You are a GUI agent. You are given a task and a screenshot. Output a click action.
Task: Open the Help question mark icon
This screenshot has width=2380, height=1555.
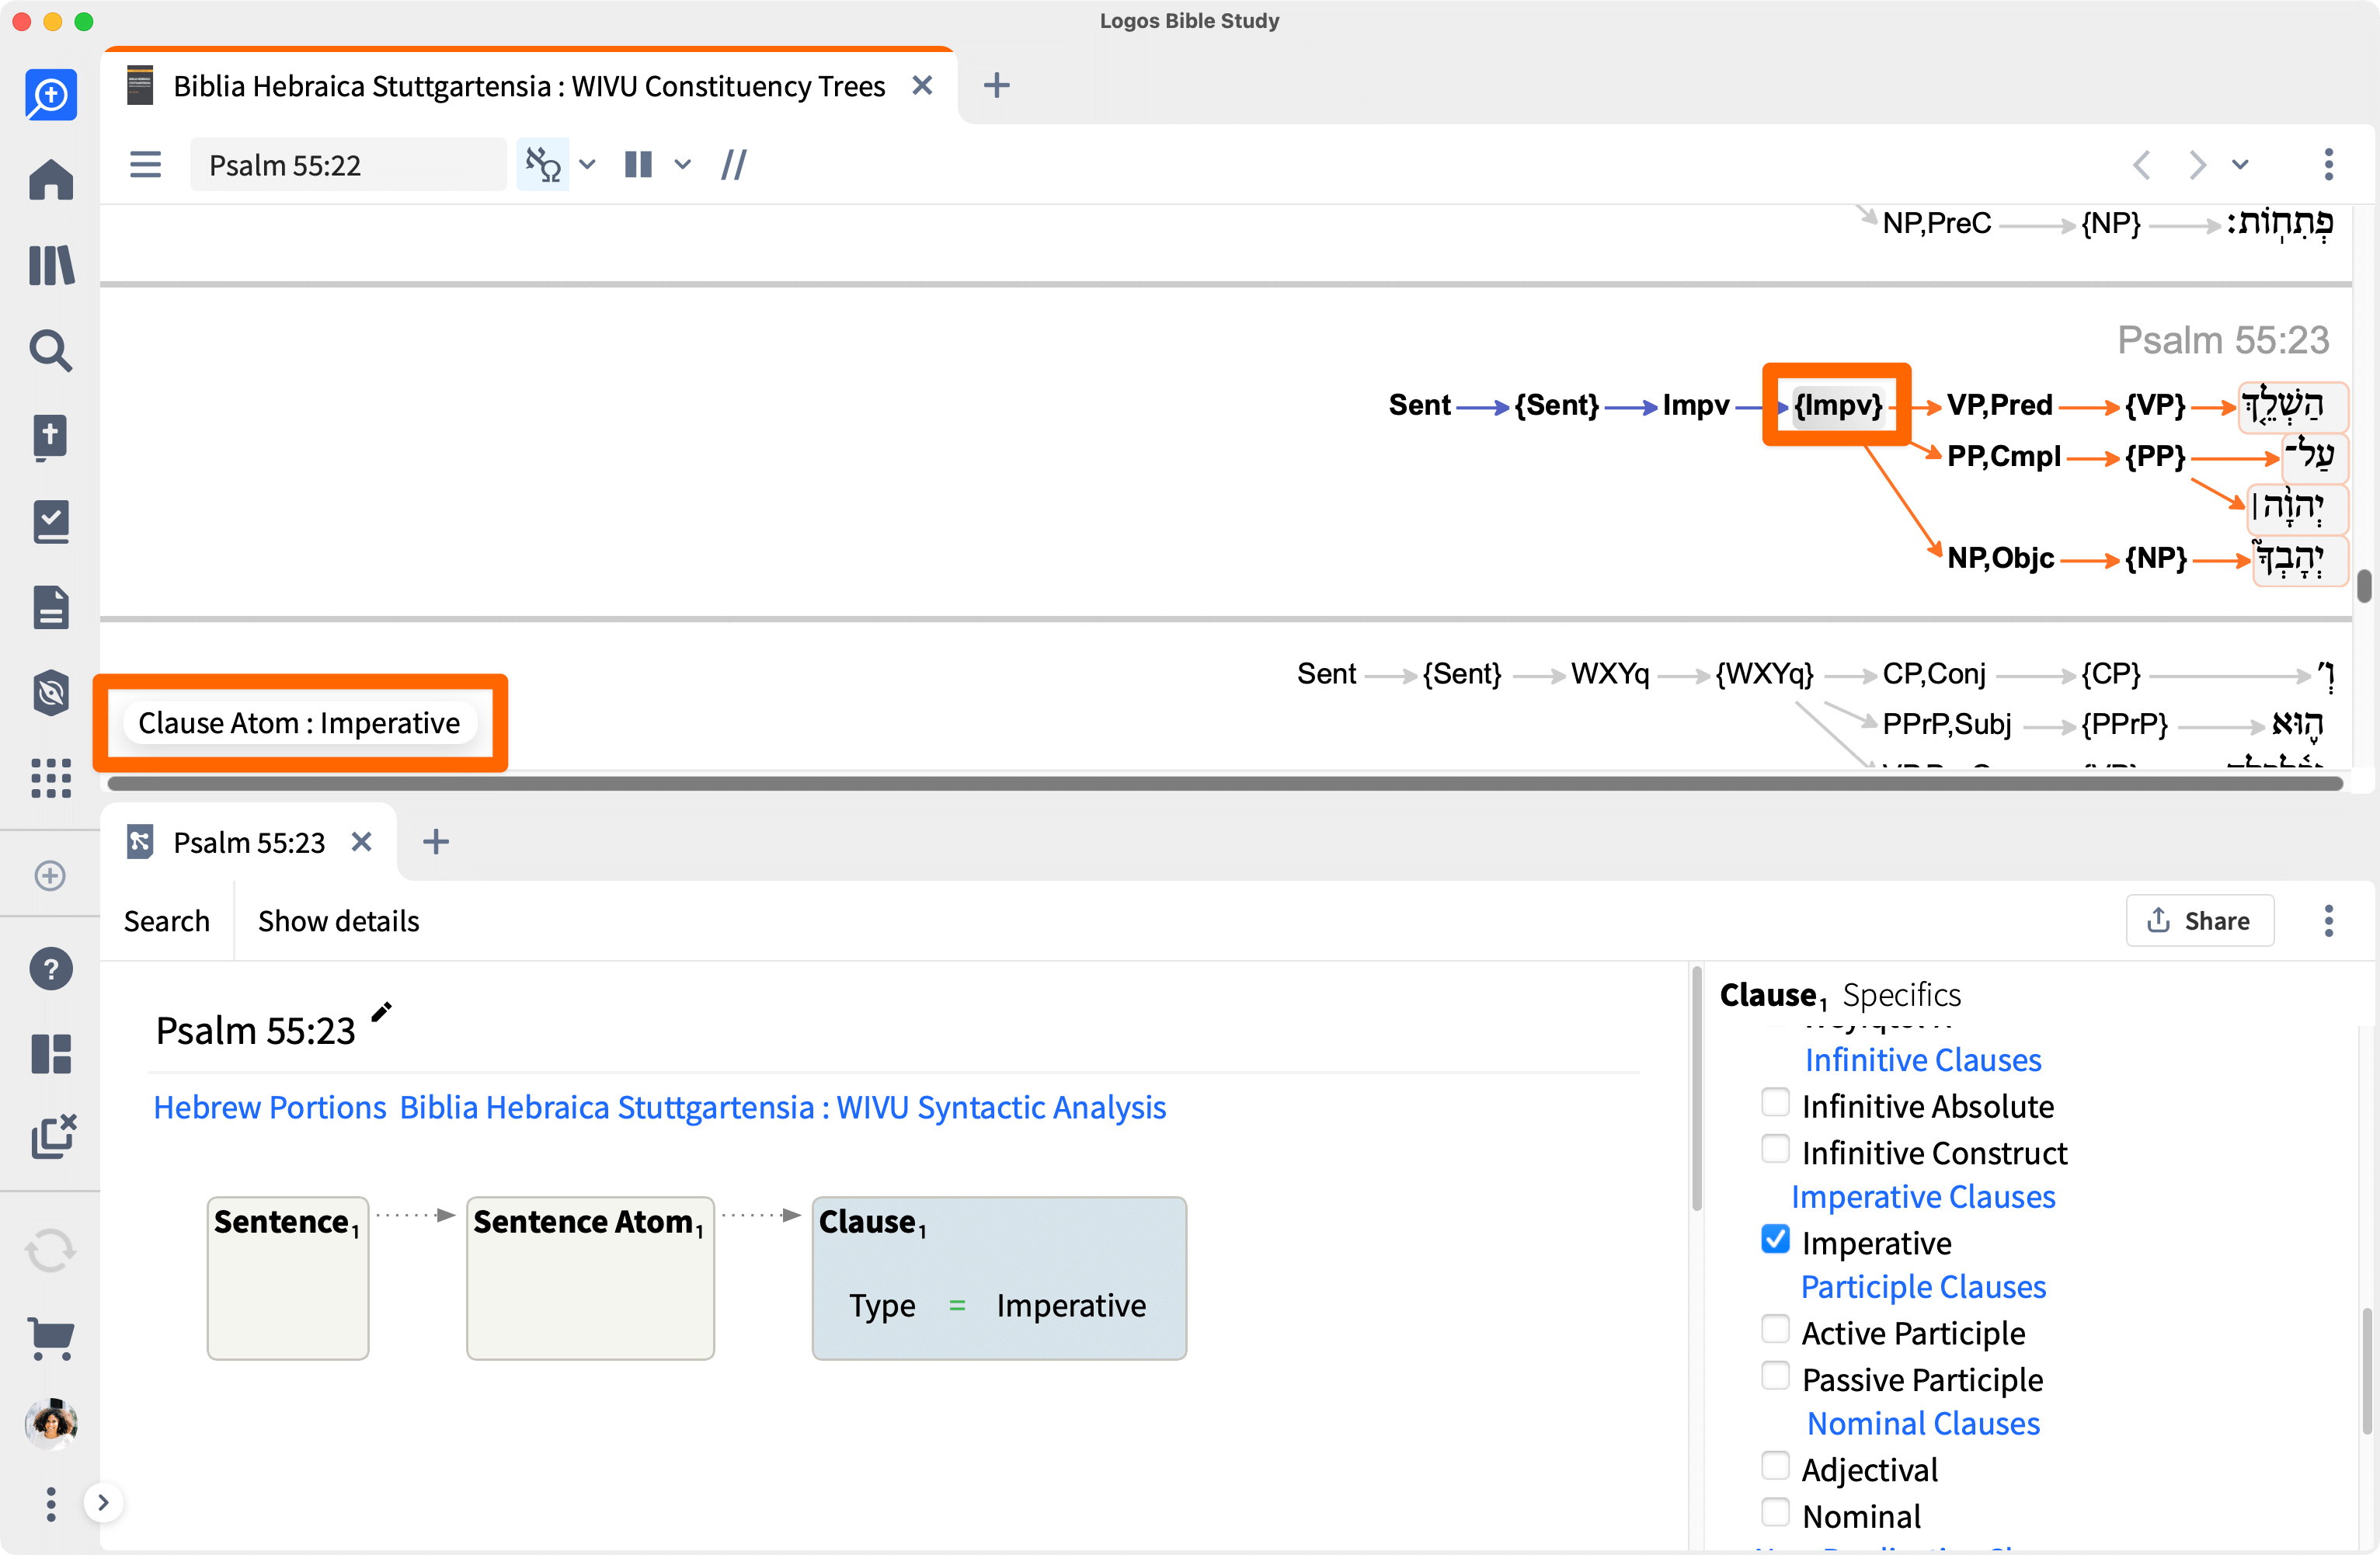(x=51, y=969)
